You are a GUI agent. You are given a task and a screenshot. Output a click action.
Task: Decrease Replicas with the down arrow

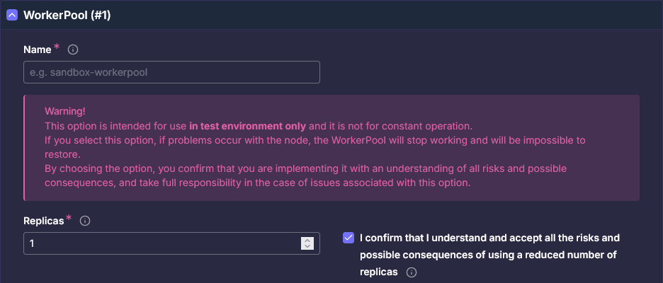(307, 247)
